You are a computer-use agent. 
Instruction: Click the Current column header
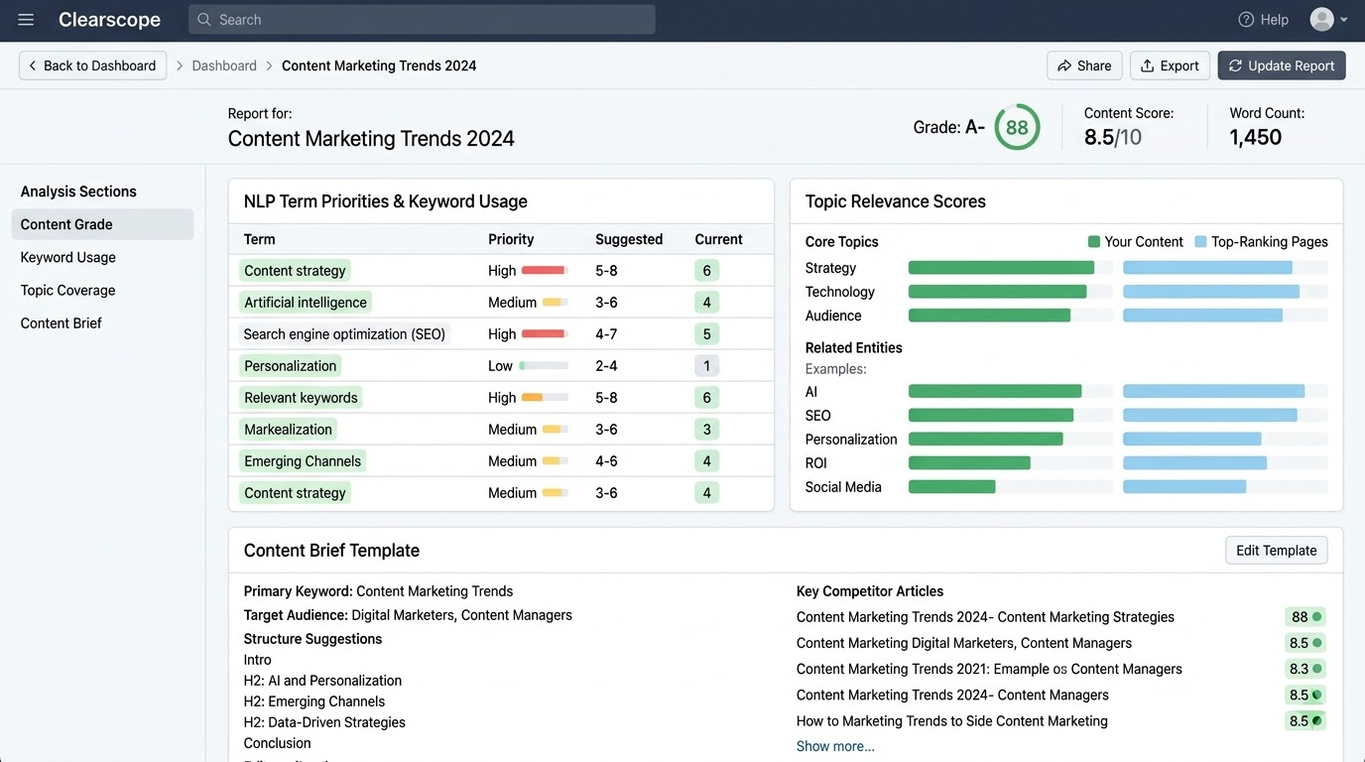click(x=718, y=239)
